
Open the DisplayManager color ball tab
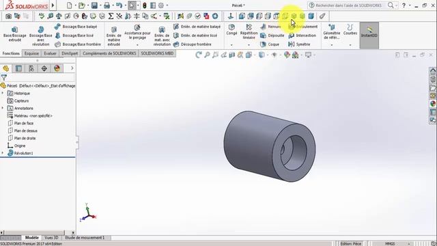pos(57,68)
